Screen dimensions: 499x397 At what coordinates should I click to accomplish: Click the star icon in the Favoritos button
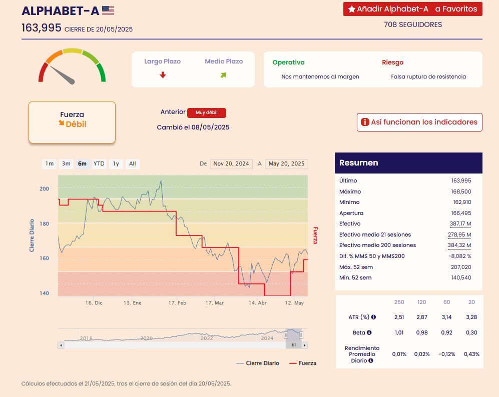351,9
